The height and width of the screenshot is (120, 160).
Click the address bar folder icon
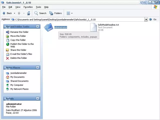13,19
